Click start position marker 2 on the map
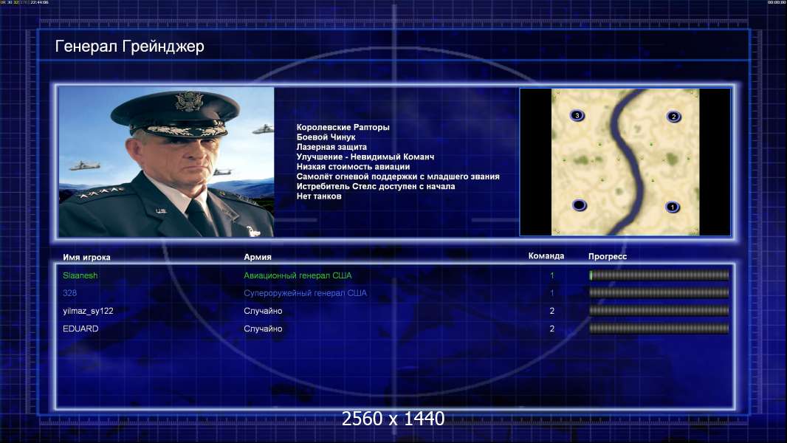 coord(673,117)
